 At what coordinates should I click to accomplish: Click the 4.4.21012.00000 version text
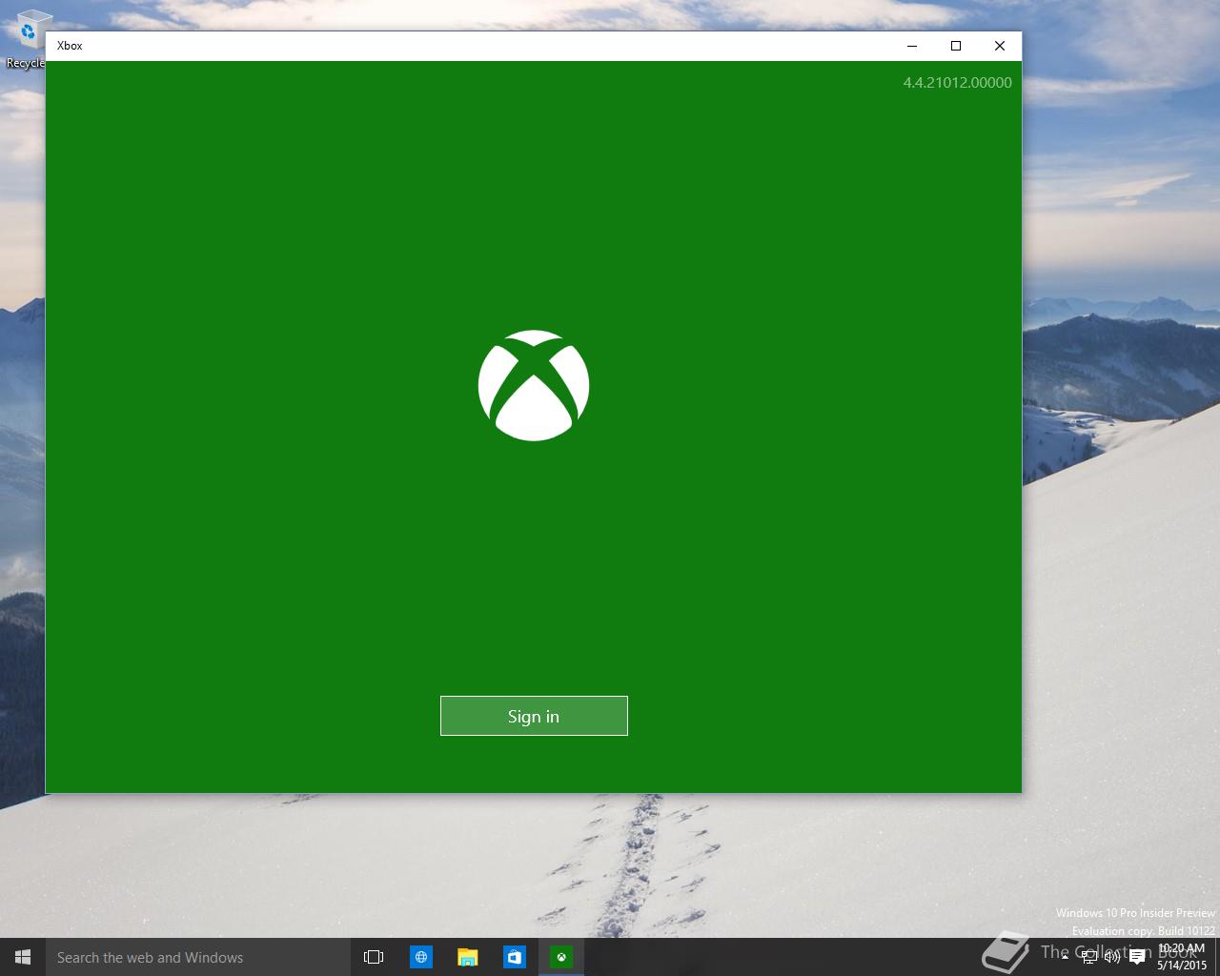pyautogui.click(x=957, y=82)
